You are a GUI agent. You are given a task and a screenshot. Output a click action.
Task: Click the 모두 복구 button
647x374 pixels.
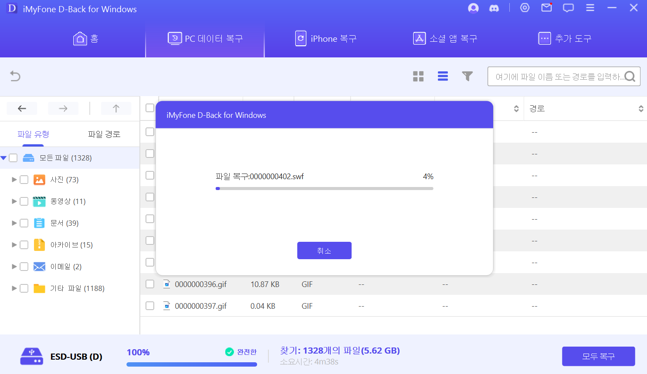tap(598, 357)
